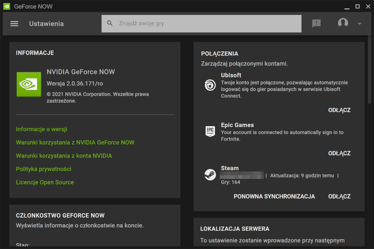Click 'Aktualizacja: 9 godzin temu' text
The height and width of the screenshot is (249, 374).
[x=302, y=176]
